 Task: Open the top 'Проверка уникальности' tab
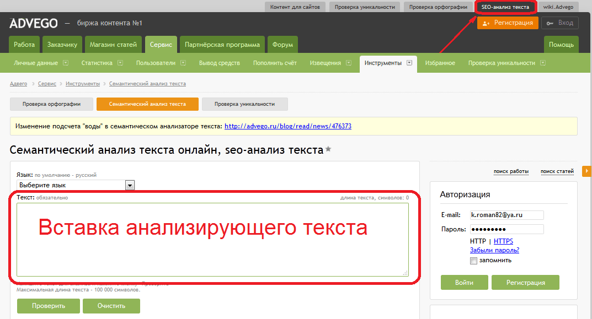click(365, 7)
